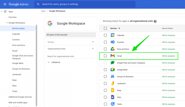Click the Tasks checkmark icon

pyautogui.click(x=112, y=104)
